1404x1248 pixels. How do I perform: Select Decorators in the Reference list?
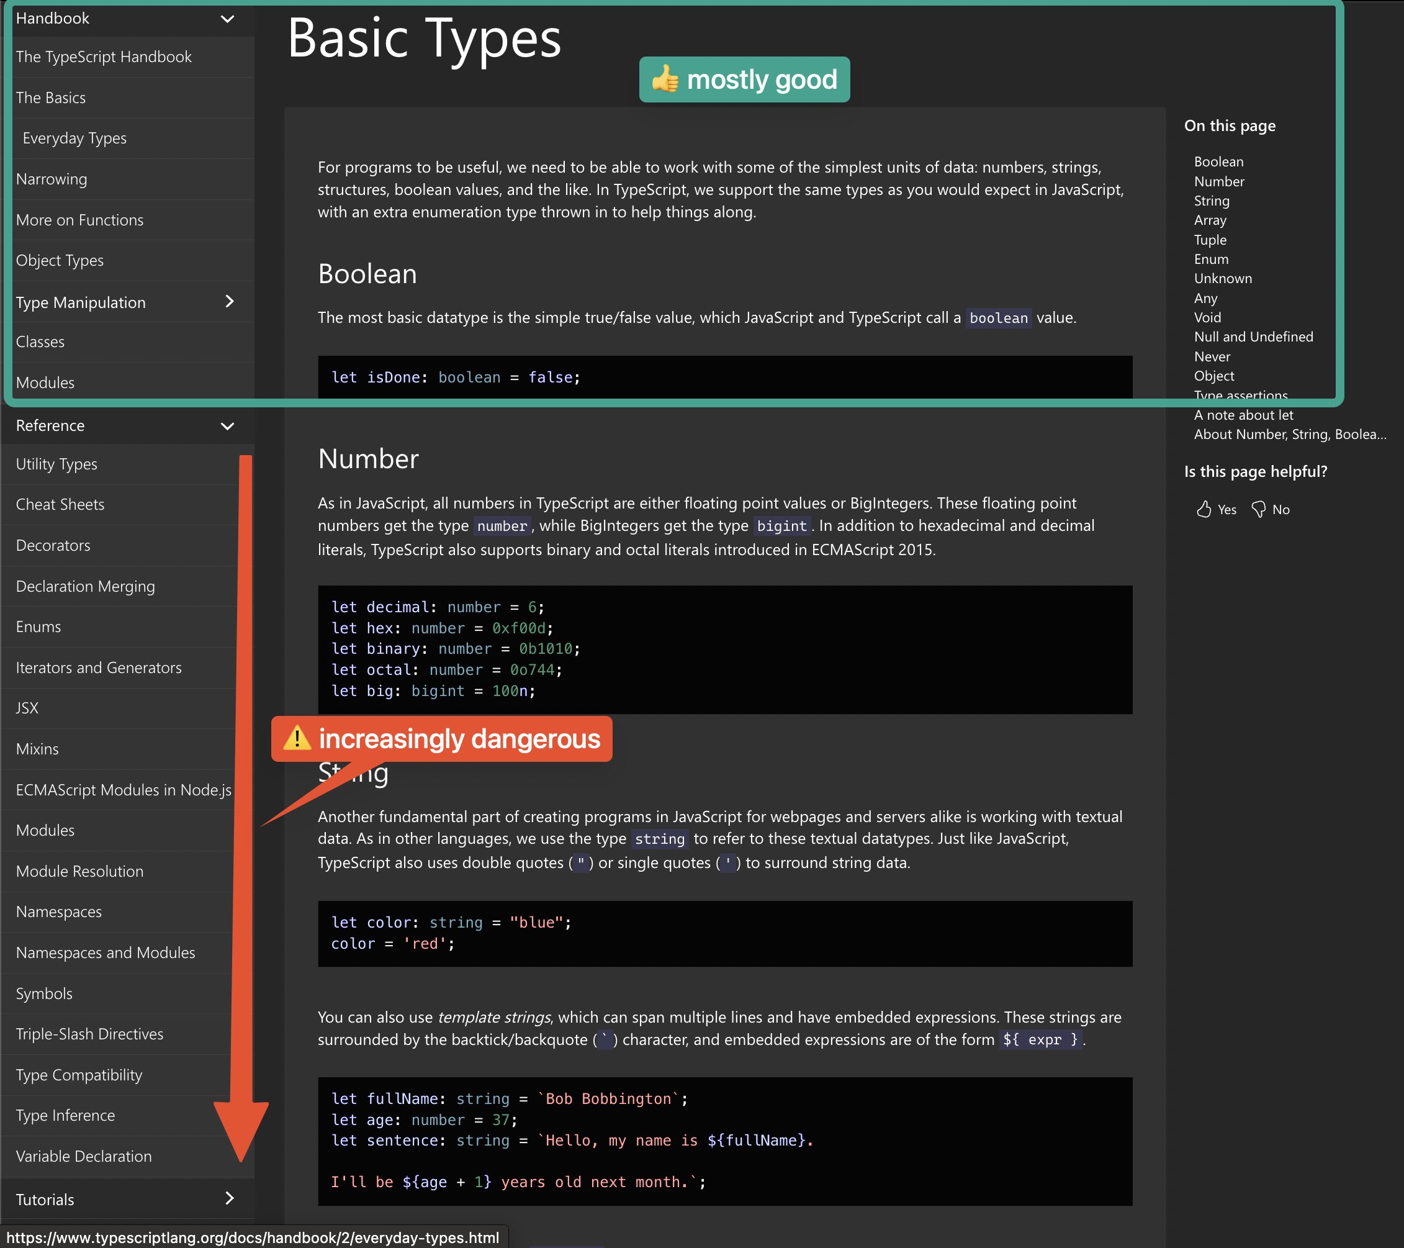coord(53,546)
